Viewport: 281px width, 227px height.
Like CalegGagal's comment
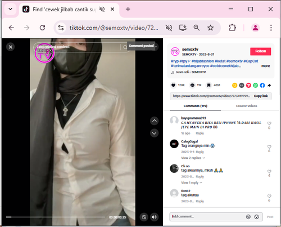point(269,146)
